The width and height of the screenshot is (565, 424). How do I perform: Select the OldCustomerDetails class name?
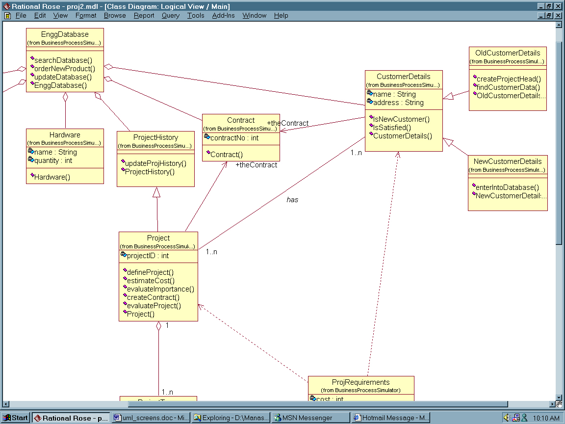[x=508, y=53]
